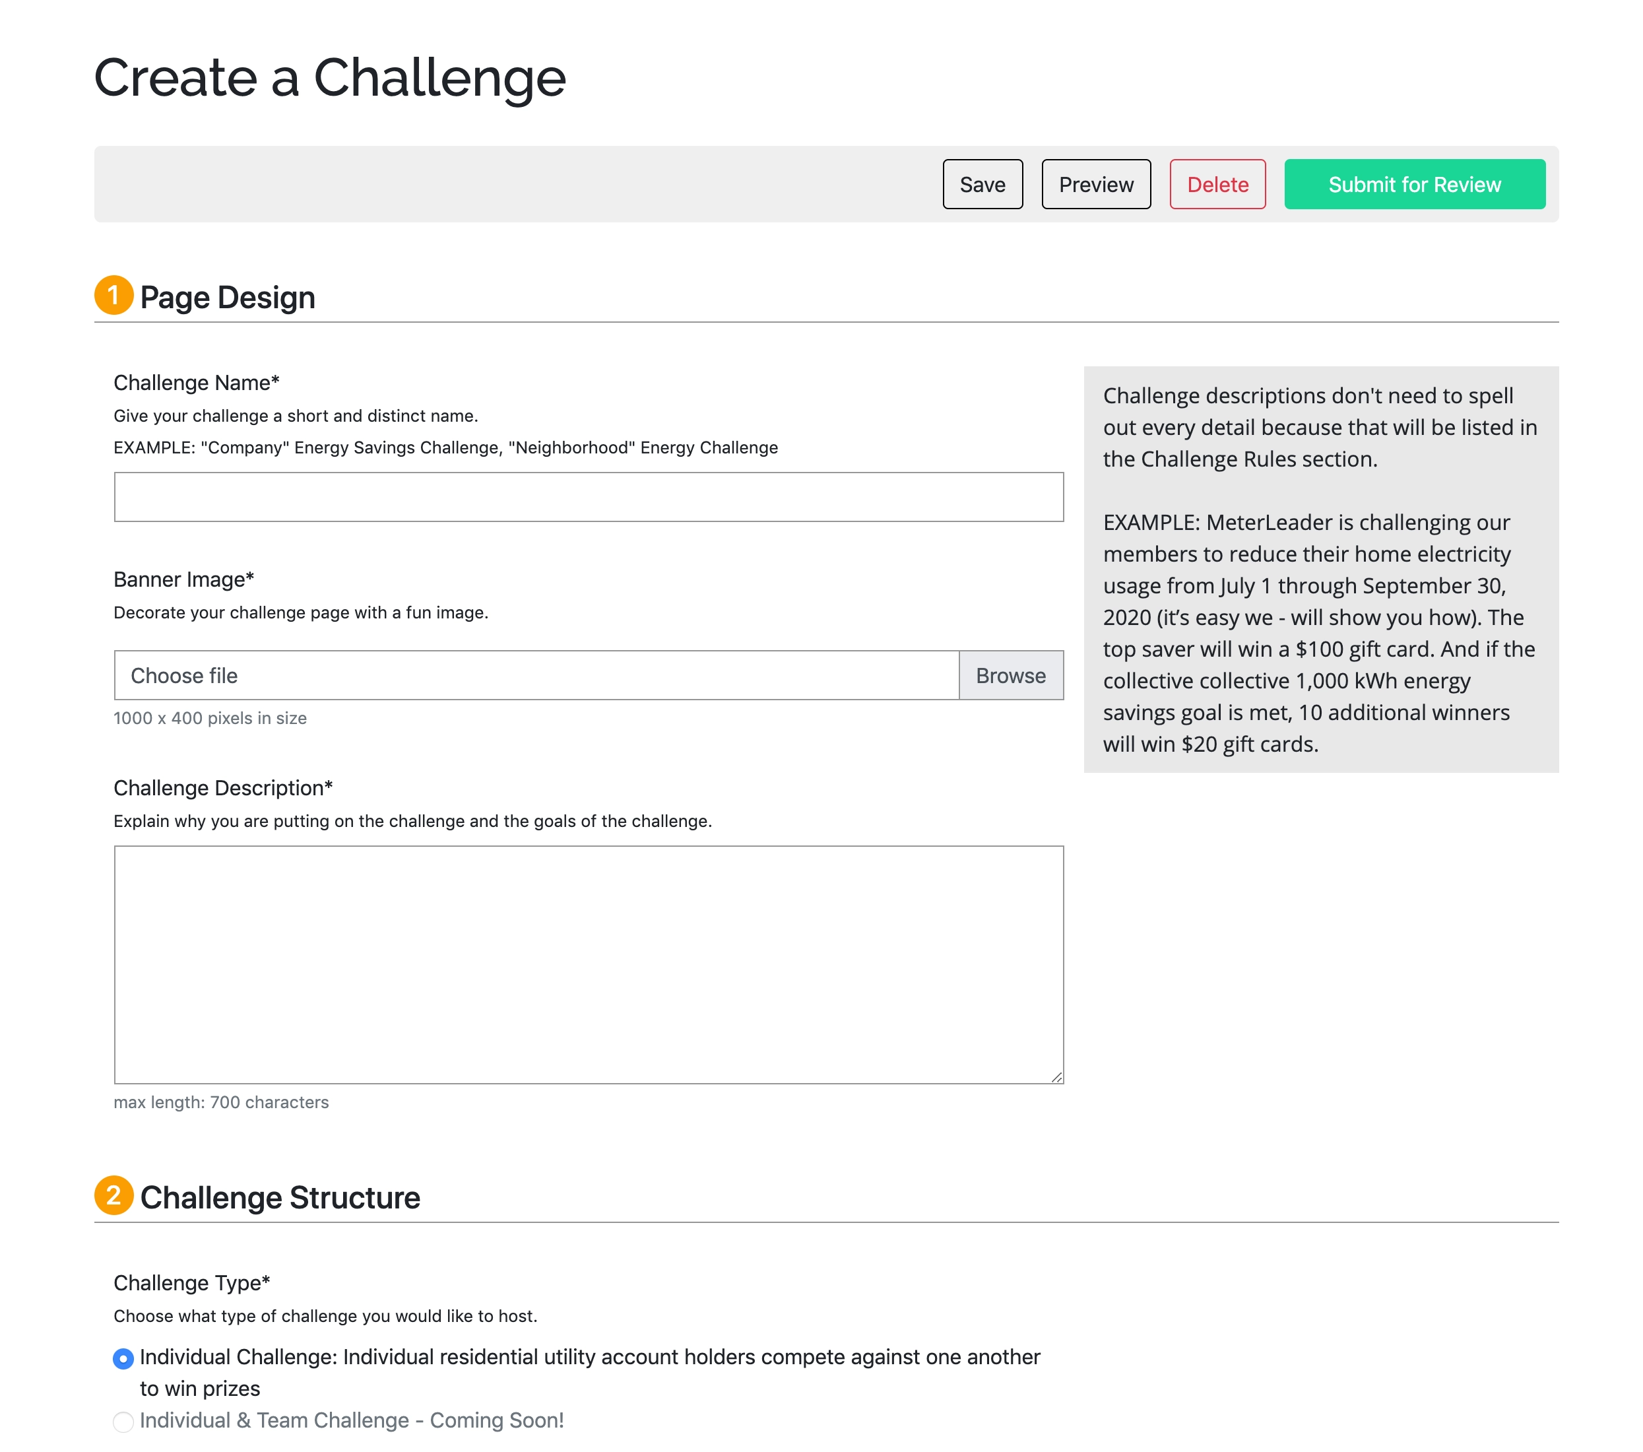
Task: Click the gray example description tip box
Action: click(1321, 569)
